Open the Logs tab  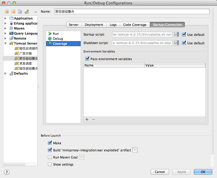(x=113, y=25)
